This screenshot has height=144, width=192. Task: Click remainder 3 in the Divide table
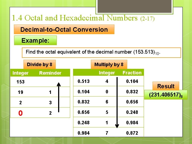tap(50, 102)
